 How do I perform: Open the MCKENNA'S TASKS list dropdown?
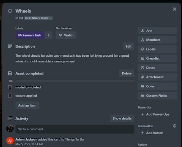[38, 18]
